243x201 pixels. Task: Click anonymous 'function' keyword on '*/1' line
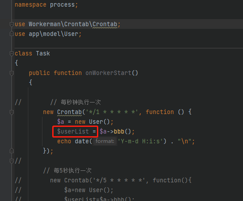[160, 112]
